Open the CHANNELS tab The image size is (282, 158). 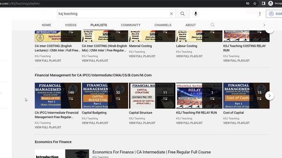tap(163, 25)
